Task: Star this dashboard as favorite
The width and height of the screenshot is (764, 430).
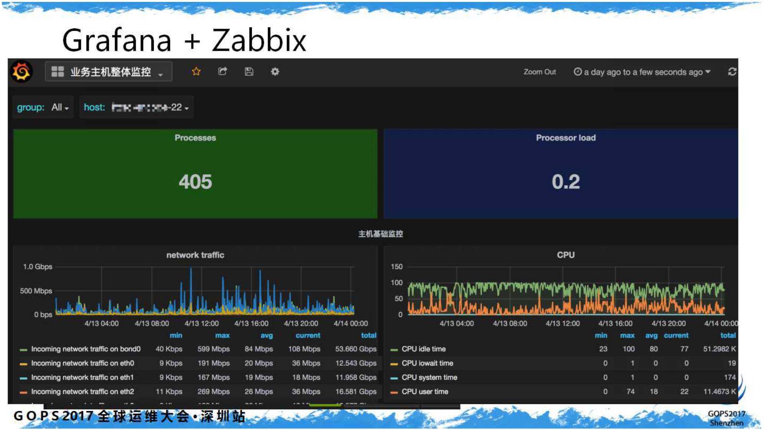Action: 196,72
